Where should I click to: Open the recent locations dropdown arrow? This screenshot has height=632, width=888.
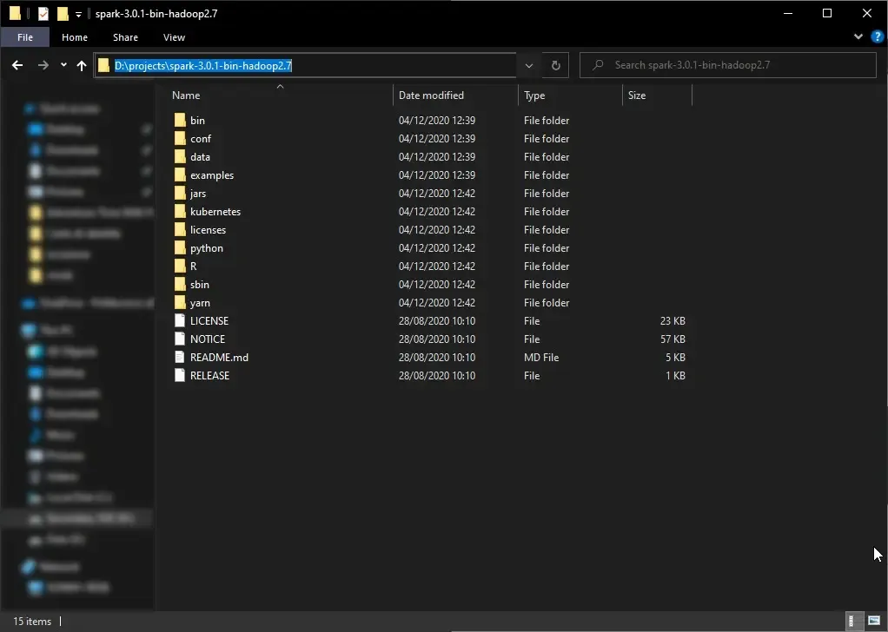[63, 66]
